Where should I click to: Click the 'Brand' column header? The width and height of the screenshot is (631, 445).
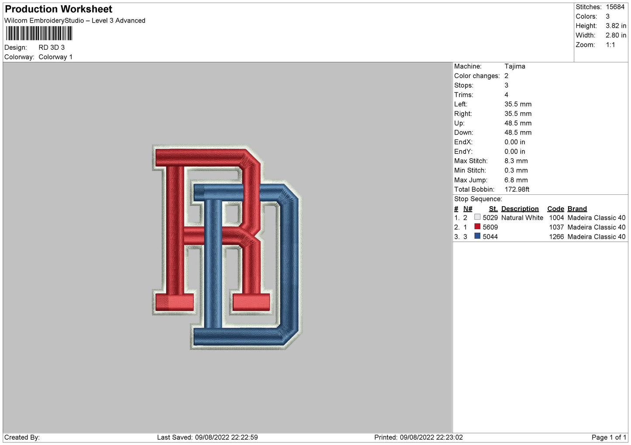[x=577, y=209]
